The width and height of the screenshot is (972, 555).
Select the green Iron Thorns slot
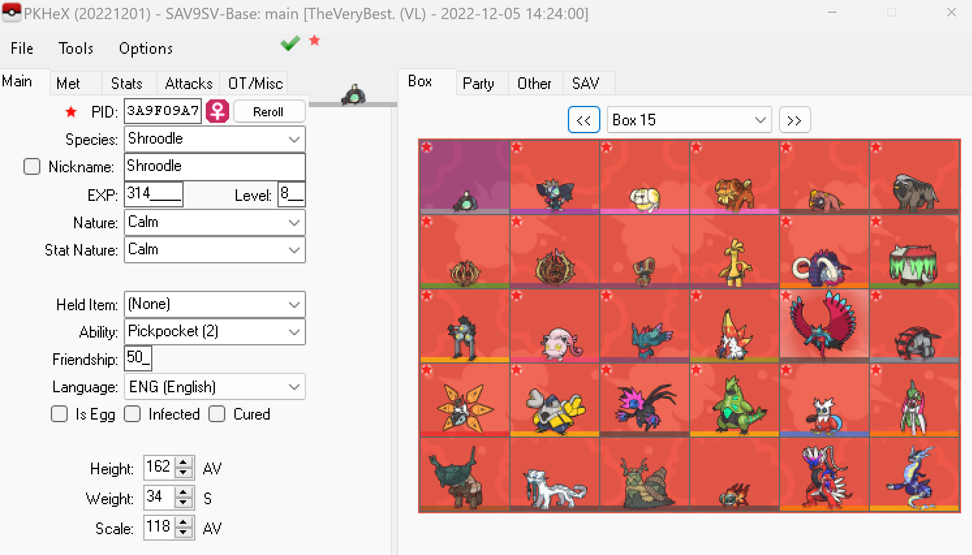[x=734, y=400]
